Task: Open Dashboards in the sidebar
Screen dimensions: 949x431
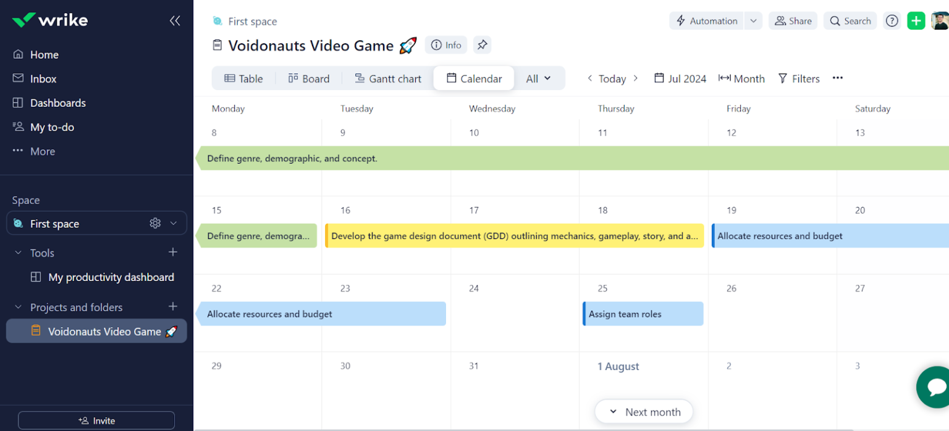Action: pyautogui.click(x=57, y=103)
